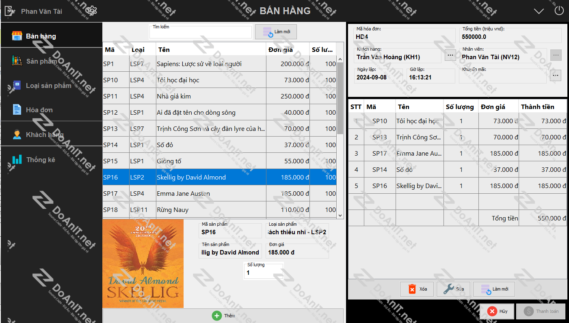The width and height of the screenshot is (569, 323).
Task: Select the highlighted product row 'Skellig by David Almond'
Action: (219, 177)
